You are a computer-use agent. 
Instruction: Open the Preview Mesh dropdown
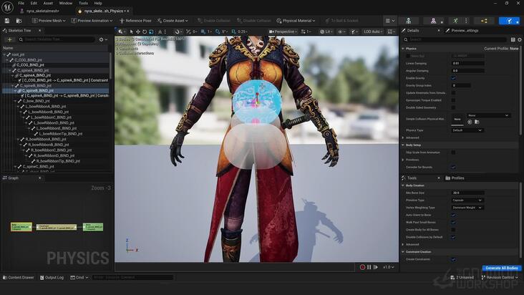[49, 21]
